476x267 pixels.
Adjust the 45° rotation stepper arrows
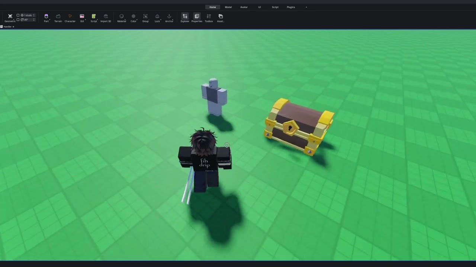click(x=34, y=20)
